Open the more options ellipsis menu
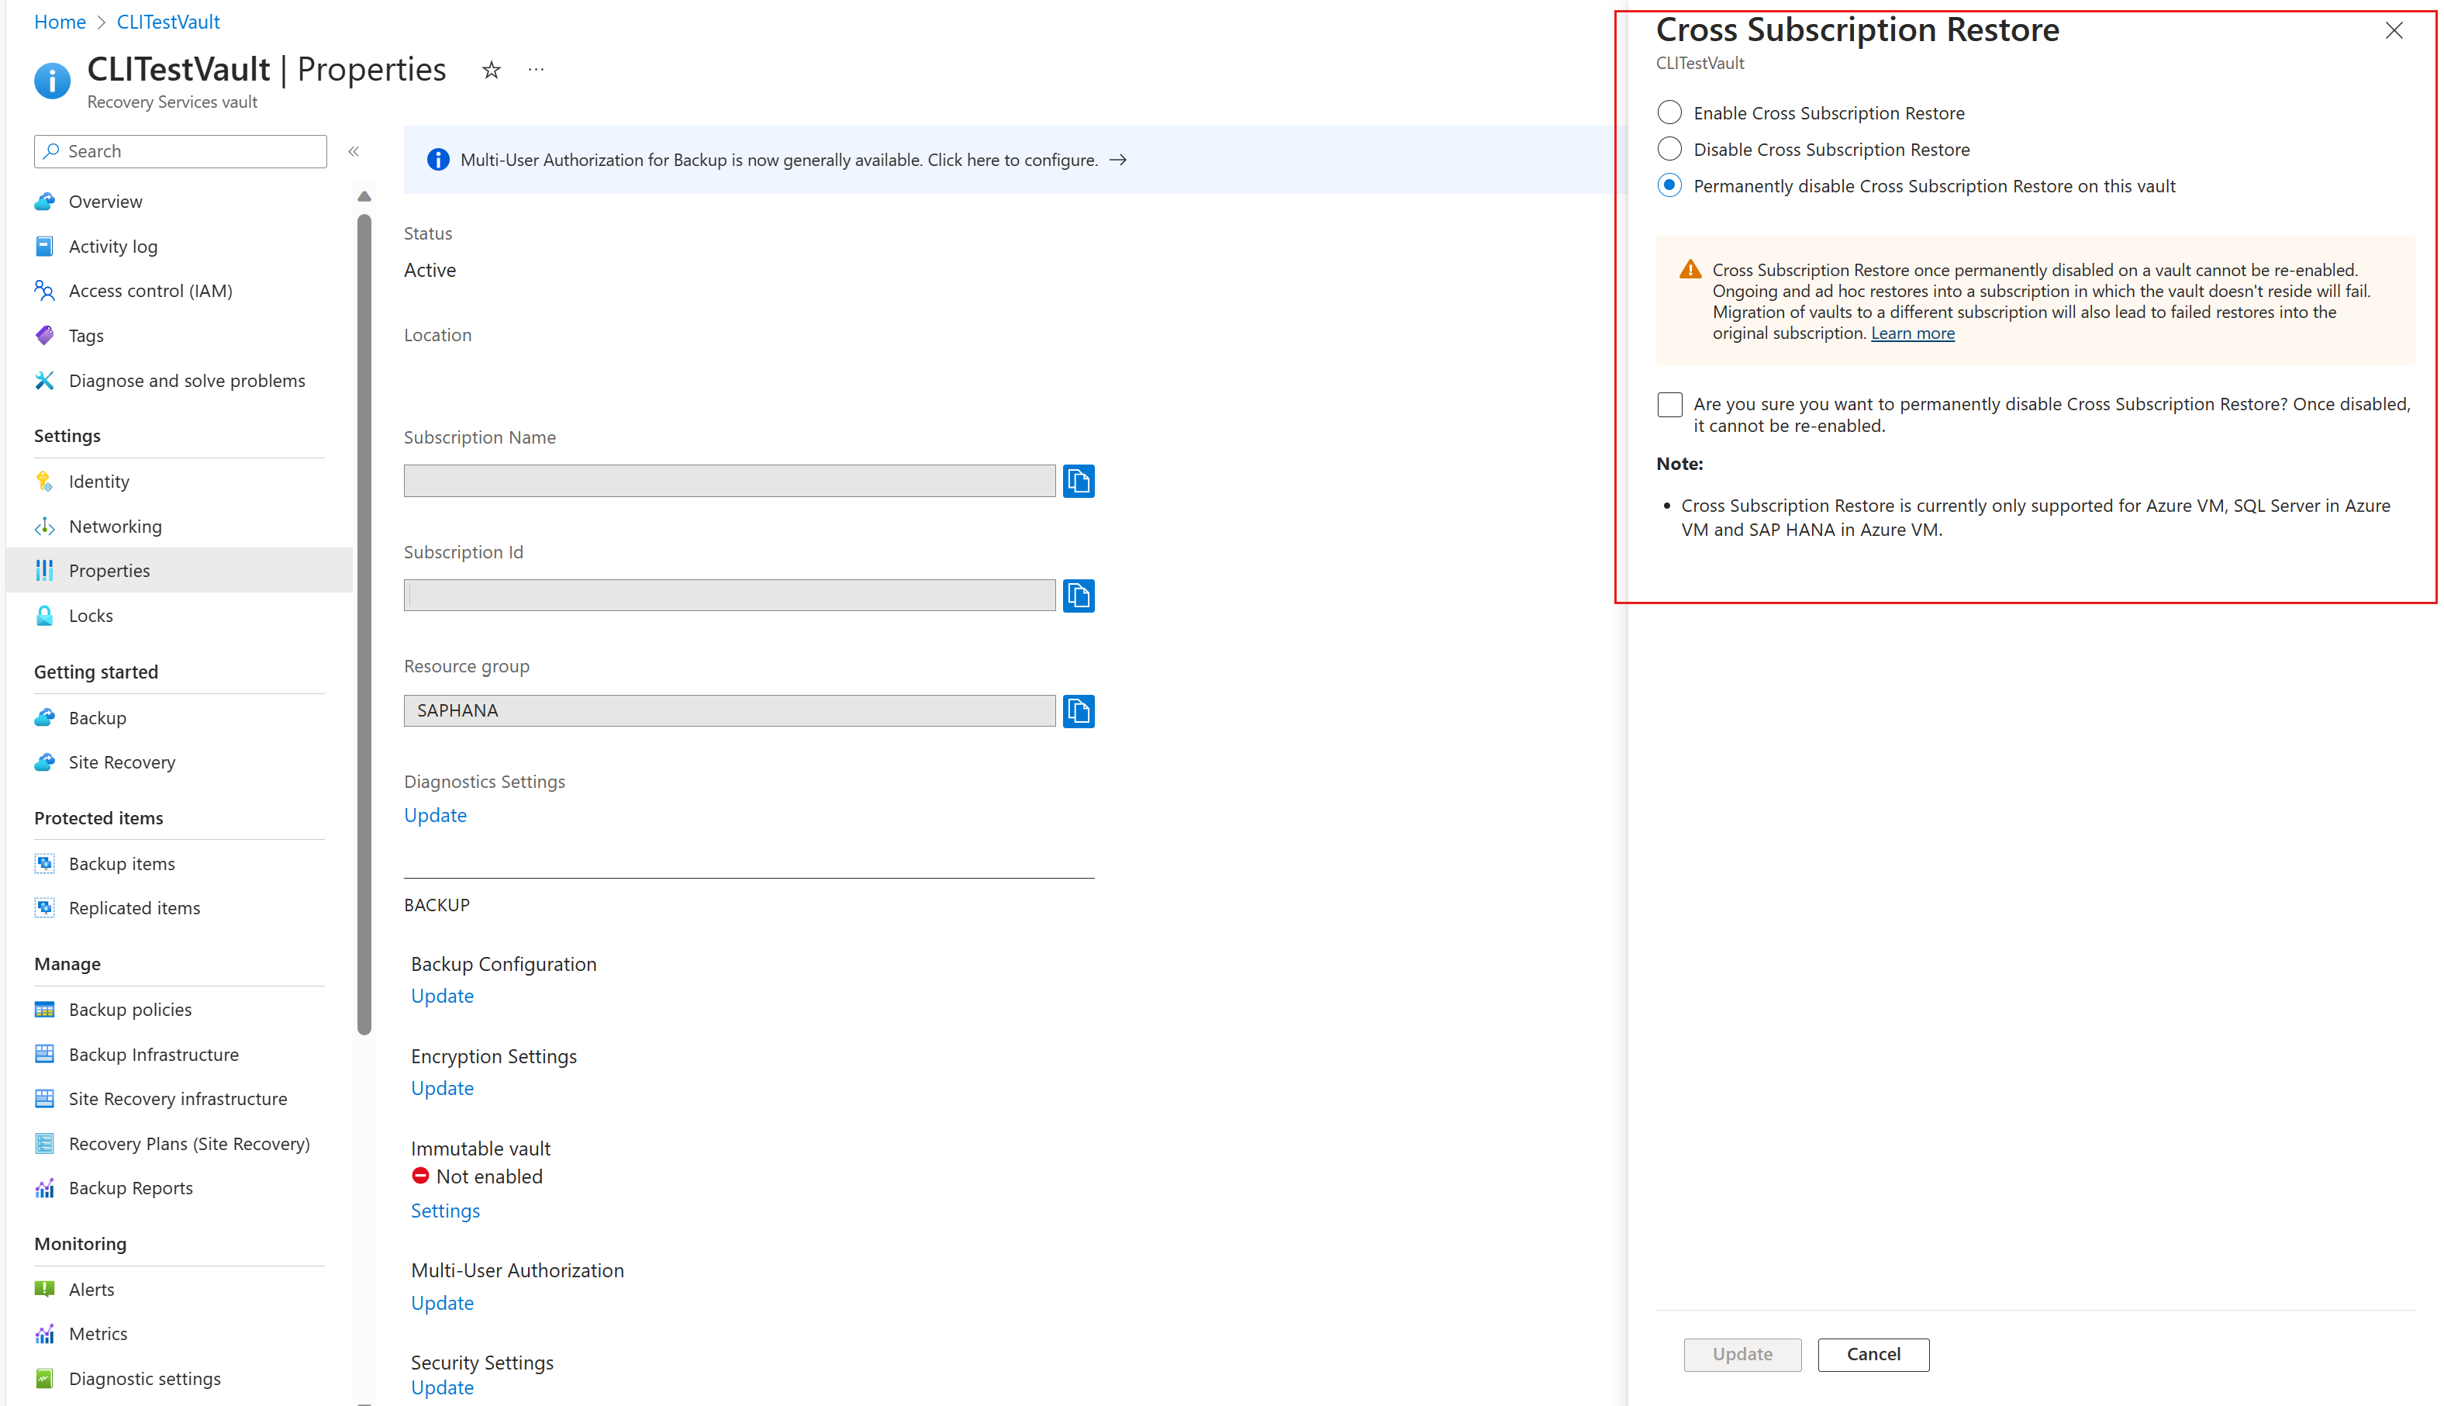This screenshot has height=1406, width=2444. (x=536, y=68)
